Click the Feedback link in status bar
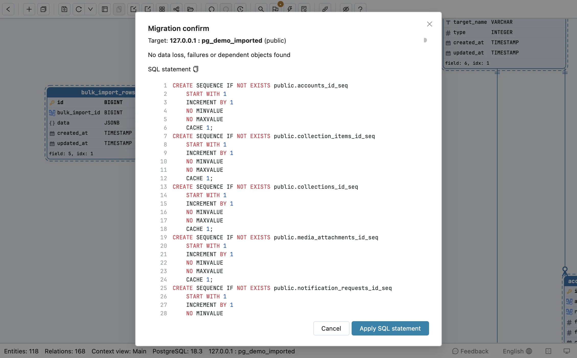This screenshot has width=577, height=358. (470, 351)
